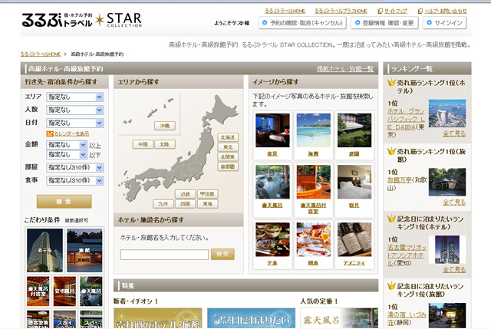
Task: Open the 寝具 bed photo
Action: click(354, 182)
